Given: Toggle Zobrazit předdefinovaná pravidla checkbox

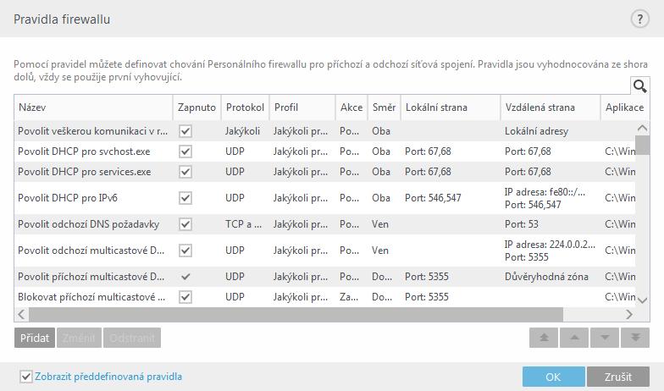Looking at the screenshot, I should 26,376.
